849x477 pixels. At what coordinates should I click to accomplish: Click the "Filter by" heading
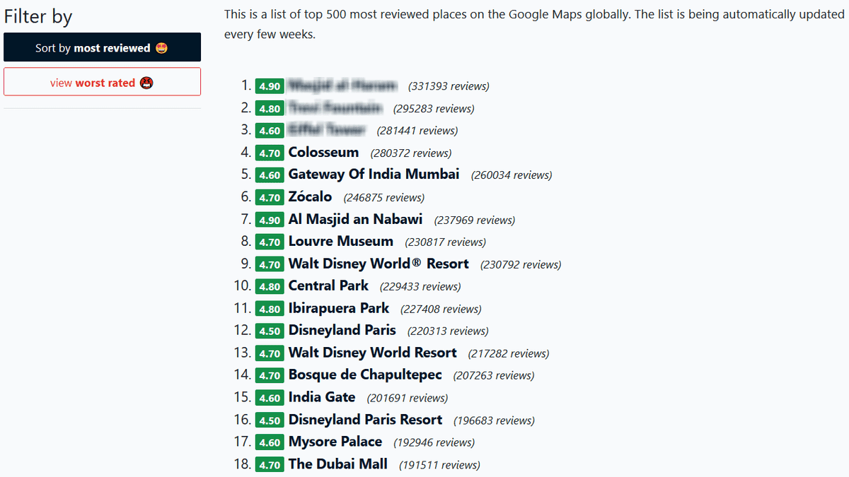point(38,16)
